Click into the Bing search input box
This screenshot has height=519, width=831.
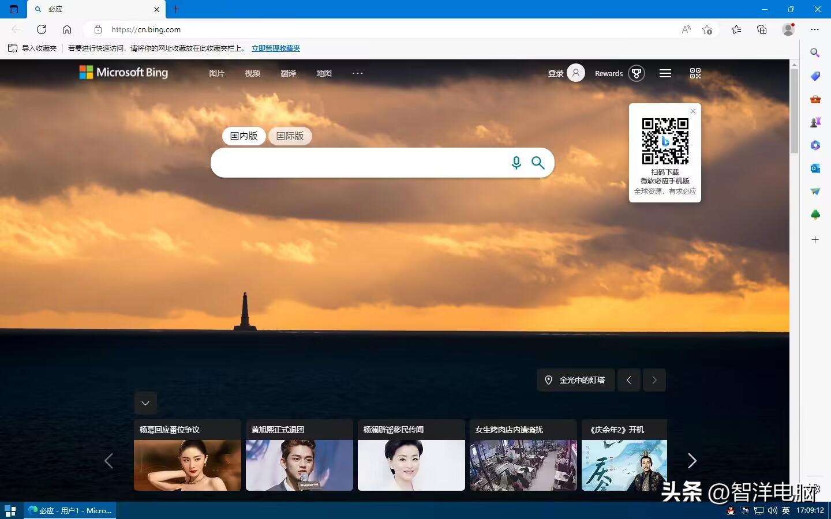(358, 163)
